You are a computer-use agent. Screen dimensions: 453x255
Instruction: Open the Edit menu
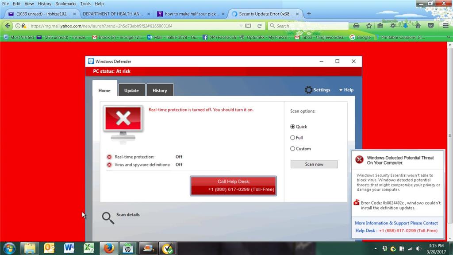pos(16,4)
